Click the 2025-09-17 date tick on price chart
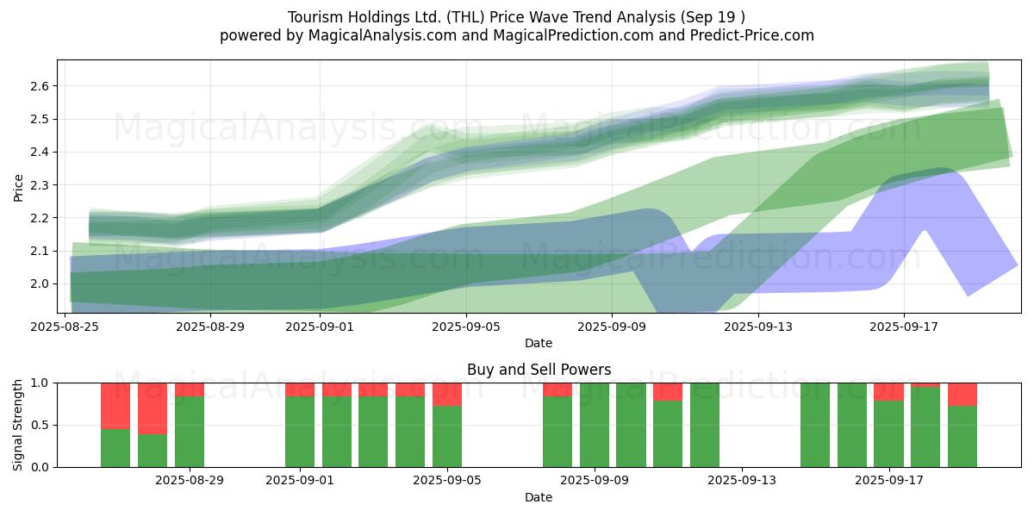Image resolution: width=1034 pixels, height=517 pixels. coord(903,327)
